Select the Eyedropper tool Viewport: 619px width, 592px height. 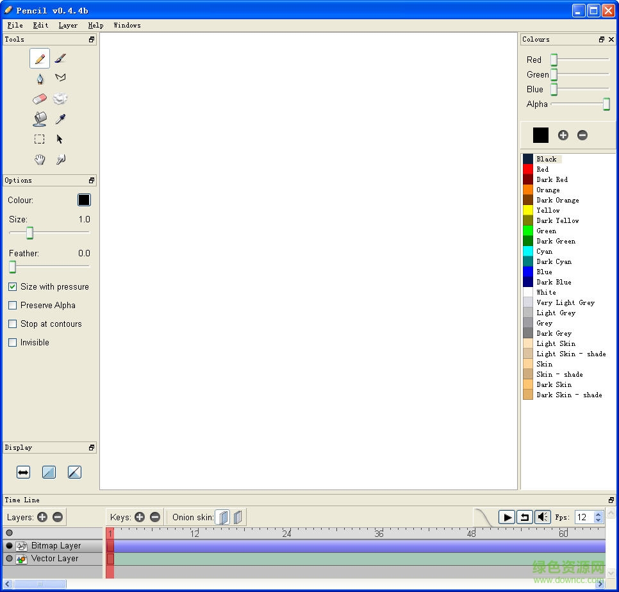[x=60, y=119]
